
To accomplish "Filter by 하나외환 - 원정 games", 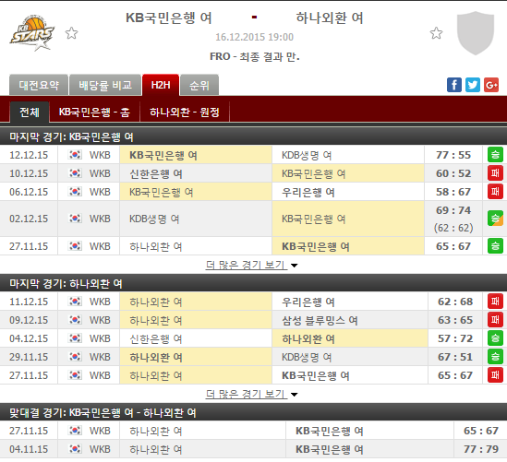I will tap(185, 112).
